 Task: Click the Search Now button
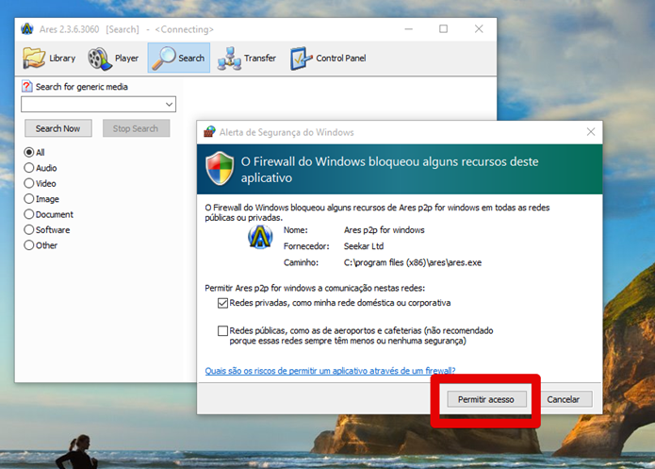pyautogui.click(x=58, y=128)
